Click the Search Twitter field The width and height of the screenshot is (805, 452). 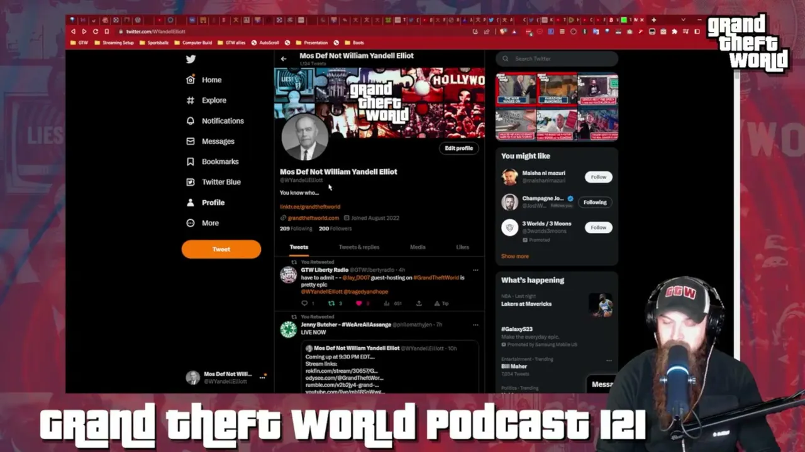tap(557, 59)
